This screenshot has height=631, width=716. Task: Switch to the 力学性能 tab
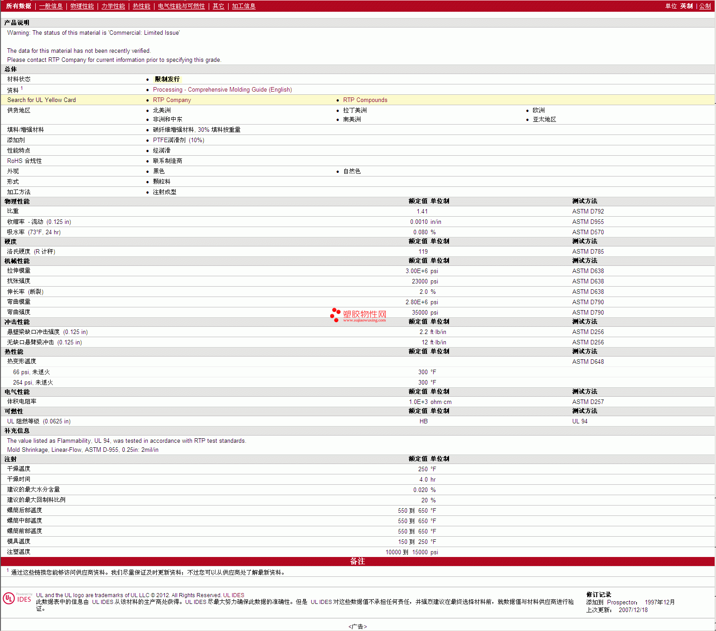click(x=113, y=6)
